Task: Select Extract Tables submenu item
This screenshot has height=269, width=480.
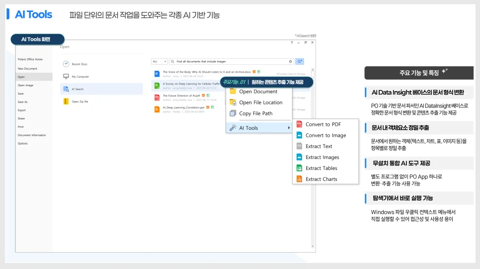Action: tap(325, 168)
